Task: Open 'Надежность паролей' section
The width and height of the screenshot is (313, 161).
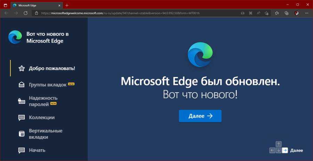Action: point(38,101)
